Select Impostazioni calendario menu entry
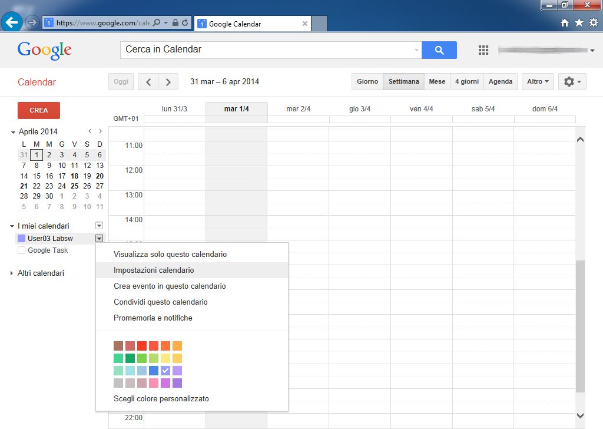Viewport: 603px width, 429px height. (x=154, y=270)
